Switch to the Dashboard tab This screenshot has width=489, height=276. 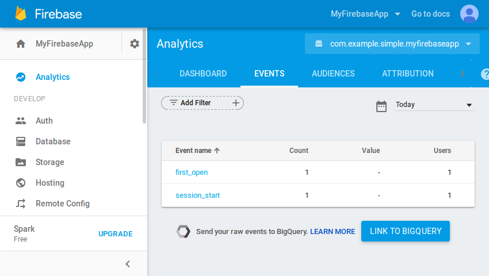tap(203, 74)
